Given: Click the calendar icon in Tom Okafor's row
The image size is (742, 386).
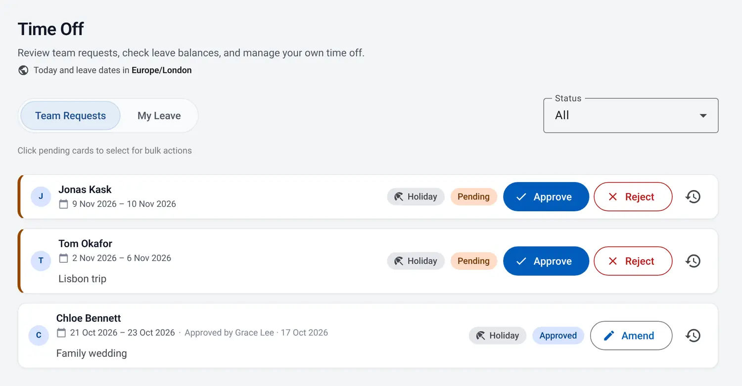Looking at the screenshot, I should tap(63, 258).
